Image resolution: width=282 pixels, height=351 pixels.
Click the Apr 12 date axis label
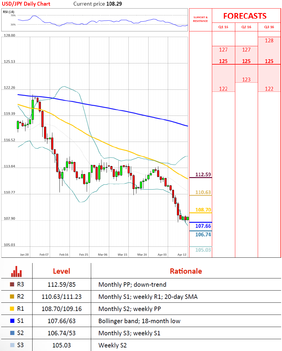point(182,254)
